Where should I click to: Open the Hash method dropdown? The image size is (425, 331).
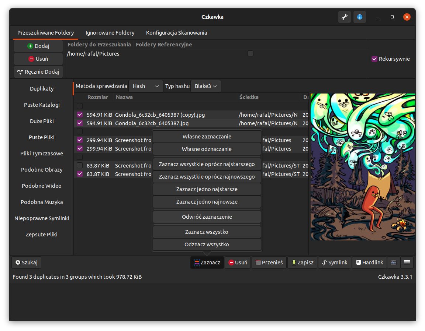point(146,86)
